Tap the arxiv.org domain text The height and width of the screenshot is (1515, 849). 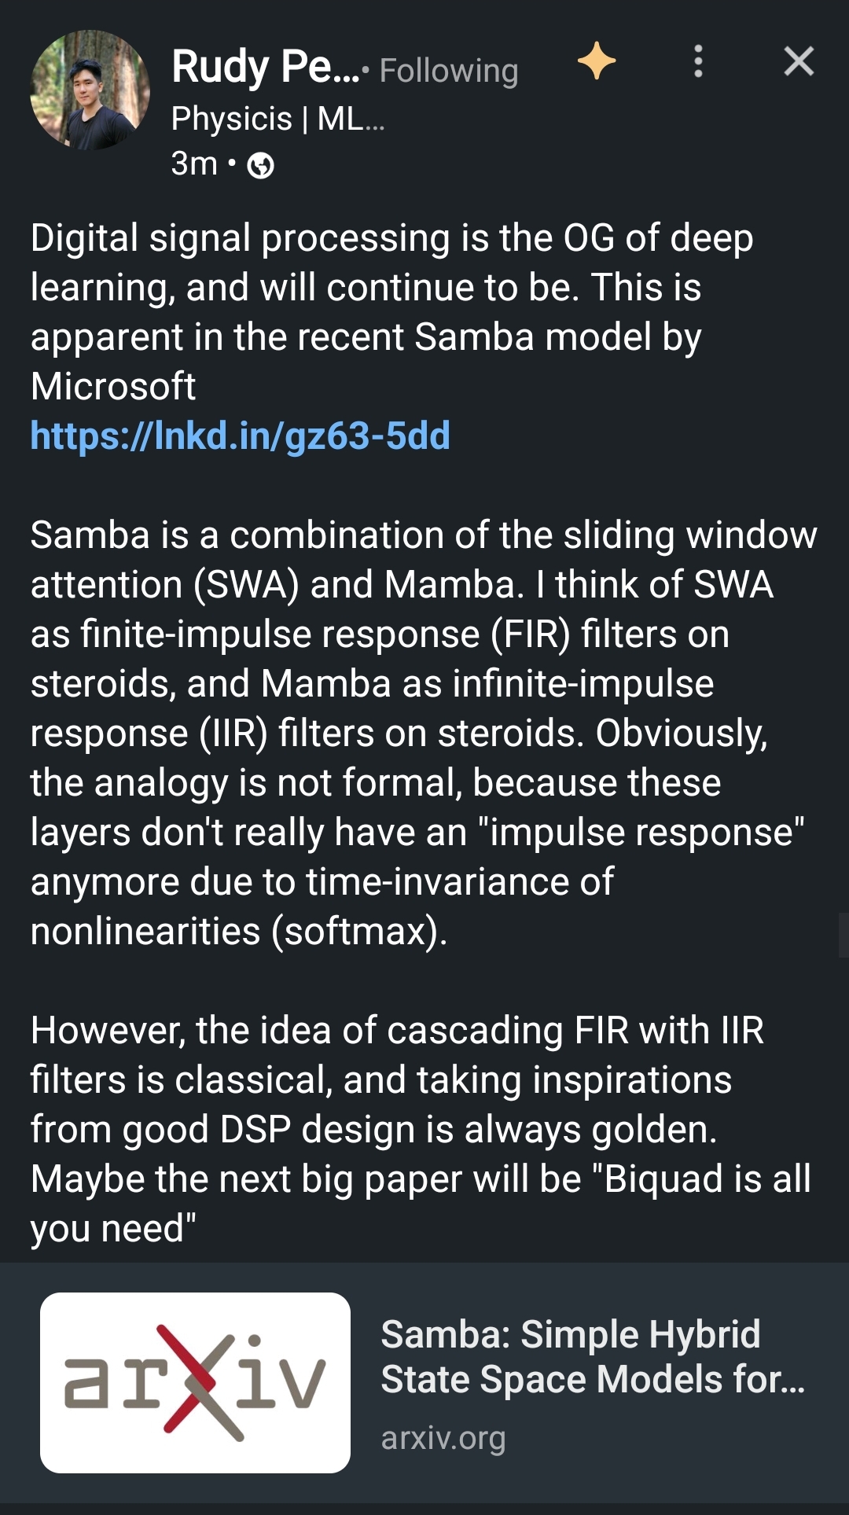click(443, 1438)
